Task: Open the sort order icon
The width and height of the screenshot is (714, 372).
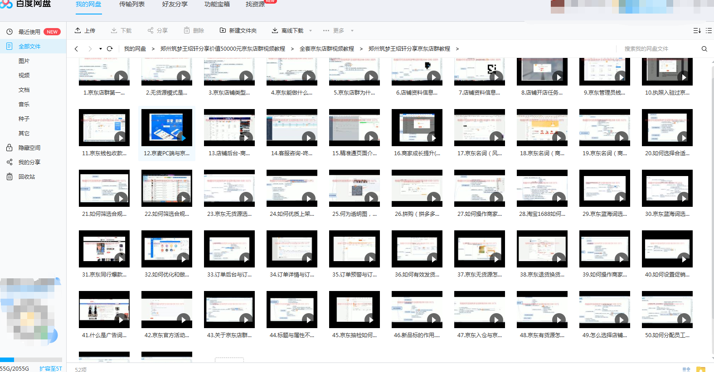Action: point(697,31)
